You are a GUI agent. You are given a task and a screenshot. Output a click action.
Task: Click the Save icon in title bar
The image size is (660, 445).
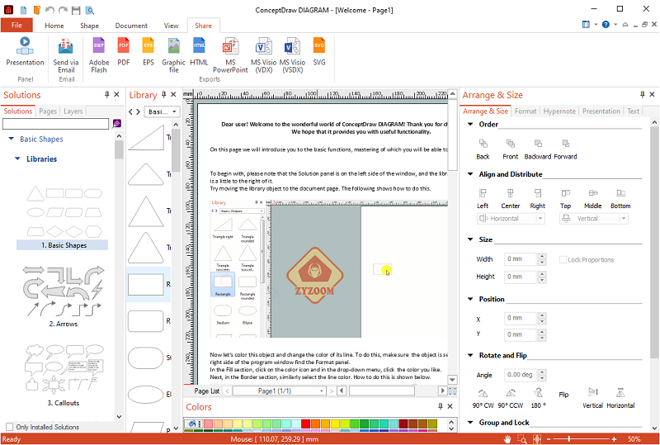[x=76, y=10]
